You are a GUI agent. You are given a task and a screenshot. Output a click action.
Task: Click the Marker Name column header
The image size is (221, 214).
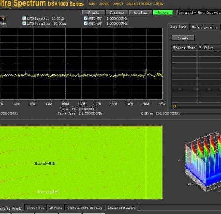185,48
